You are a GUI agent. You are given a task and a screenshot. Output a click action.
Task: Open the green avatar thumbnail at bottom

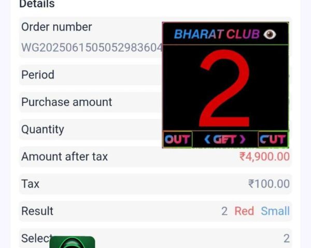72,242
